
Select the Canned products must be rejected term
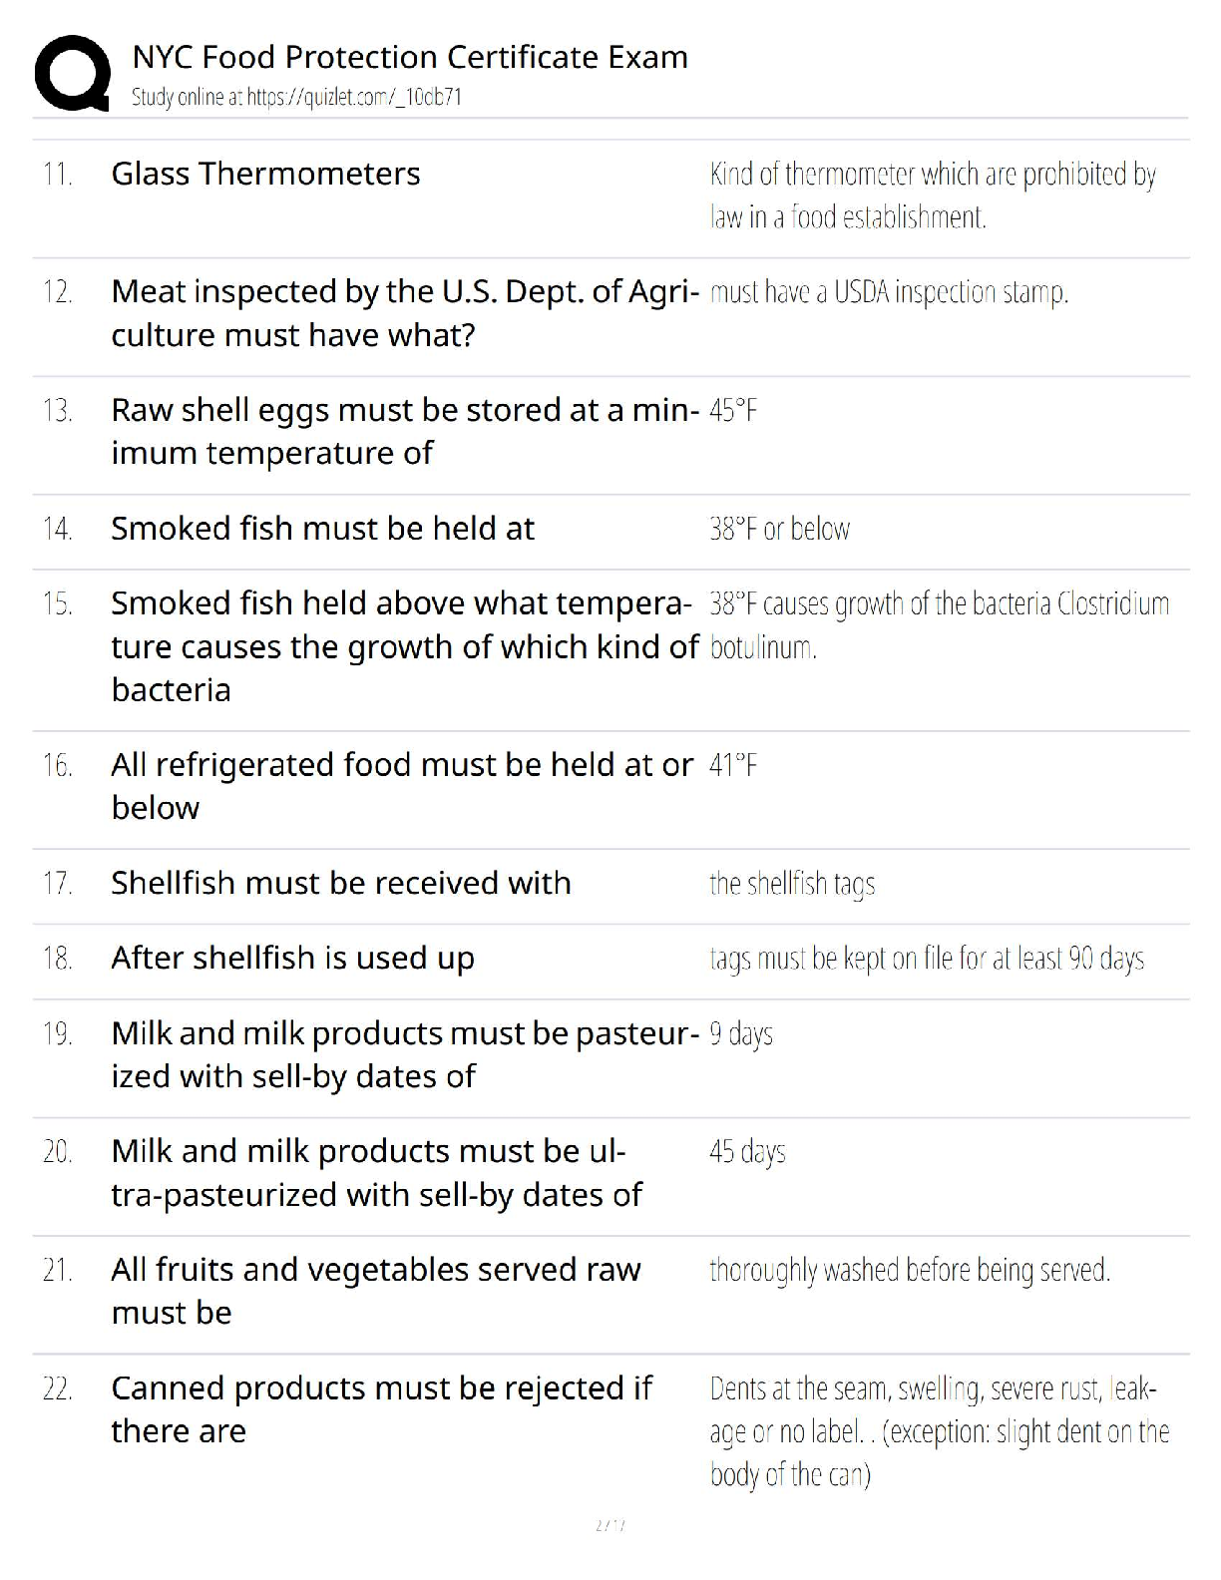(x=381, y=1409)
